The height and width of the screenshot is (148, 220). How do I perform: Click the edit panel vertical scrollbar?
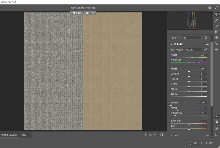pos(212,74)
